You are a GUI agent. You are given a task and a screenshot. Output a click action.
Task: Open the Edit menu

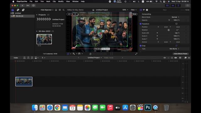tap(36, 2)
